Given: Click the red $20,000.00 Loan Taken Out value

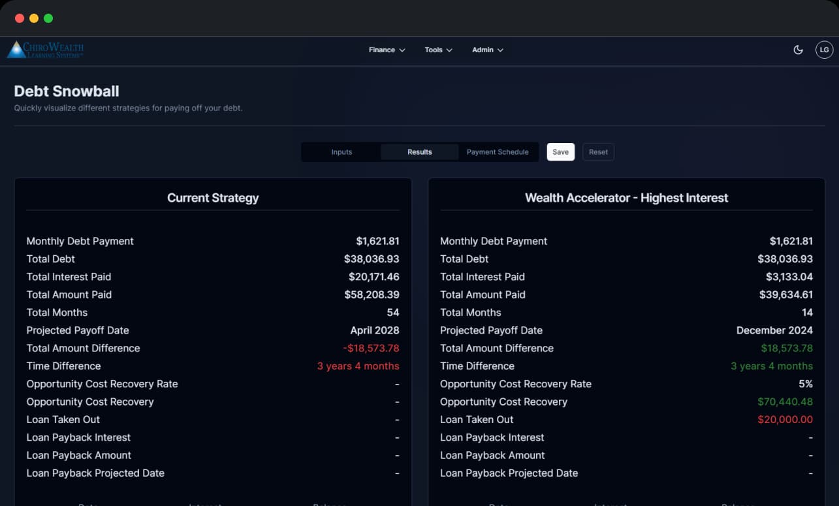Looking at the screenshot, I should coord(785,419).
